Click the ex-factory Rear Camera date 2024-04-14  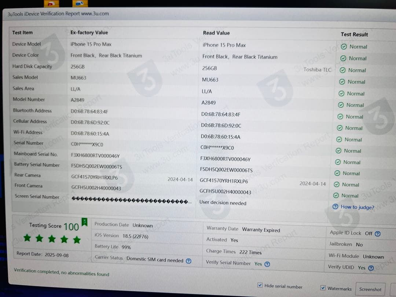coord(180,180)
